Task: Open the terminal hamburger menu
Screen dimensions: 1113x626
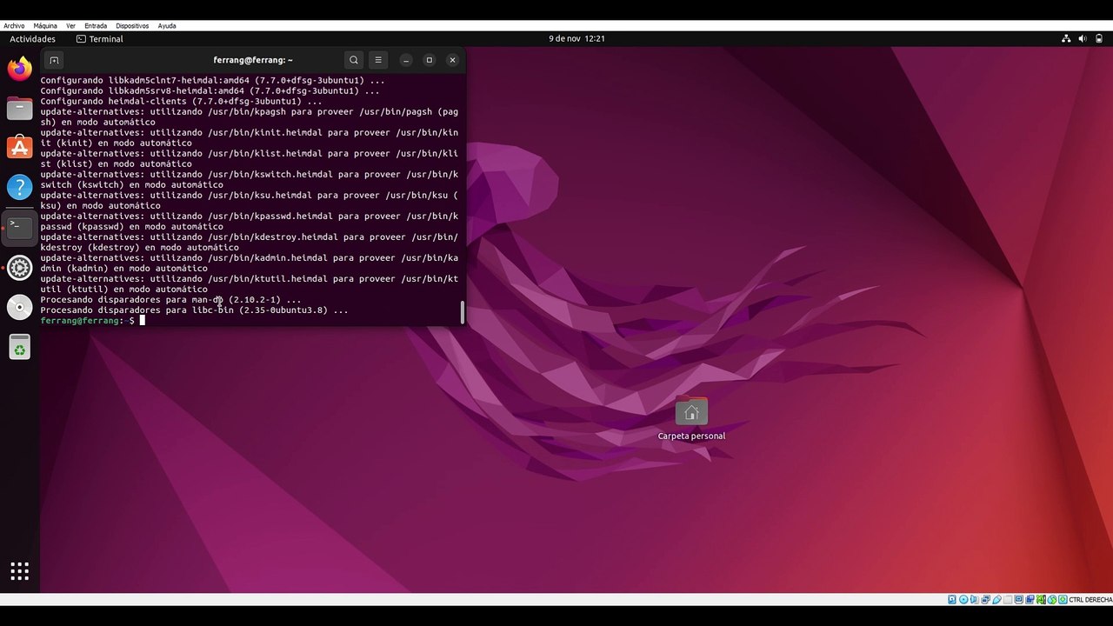Action: 377,60
